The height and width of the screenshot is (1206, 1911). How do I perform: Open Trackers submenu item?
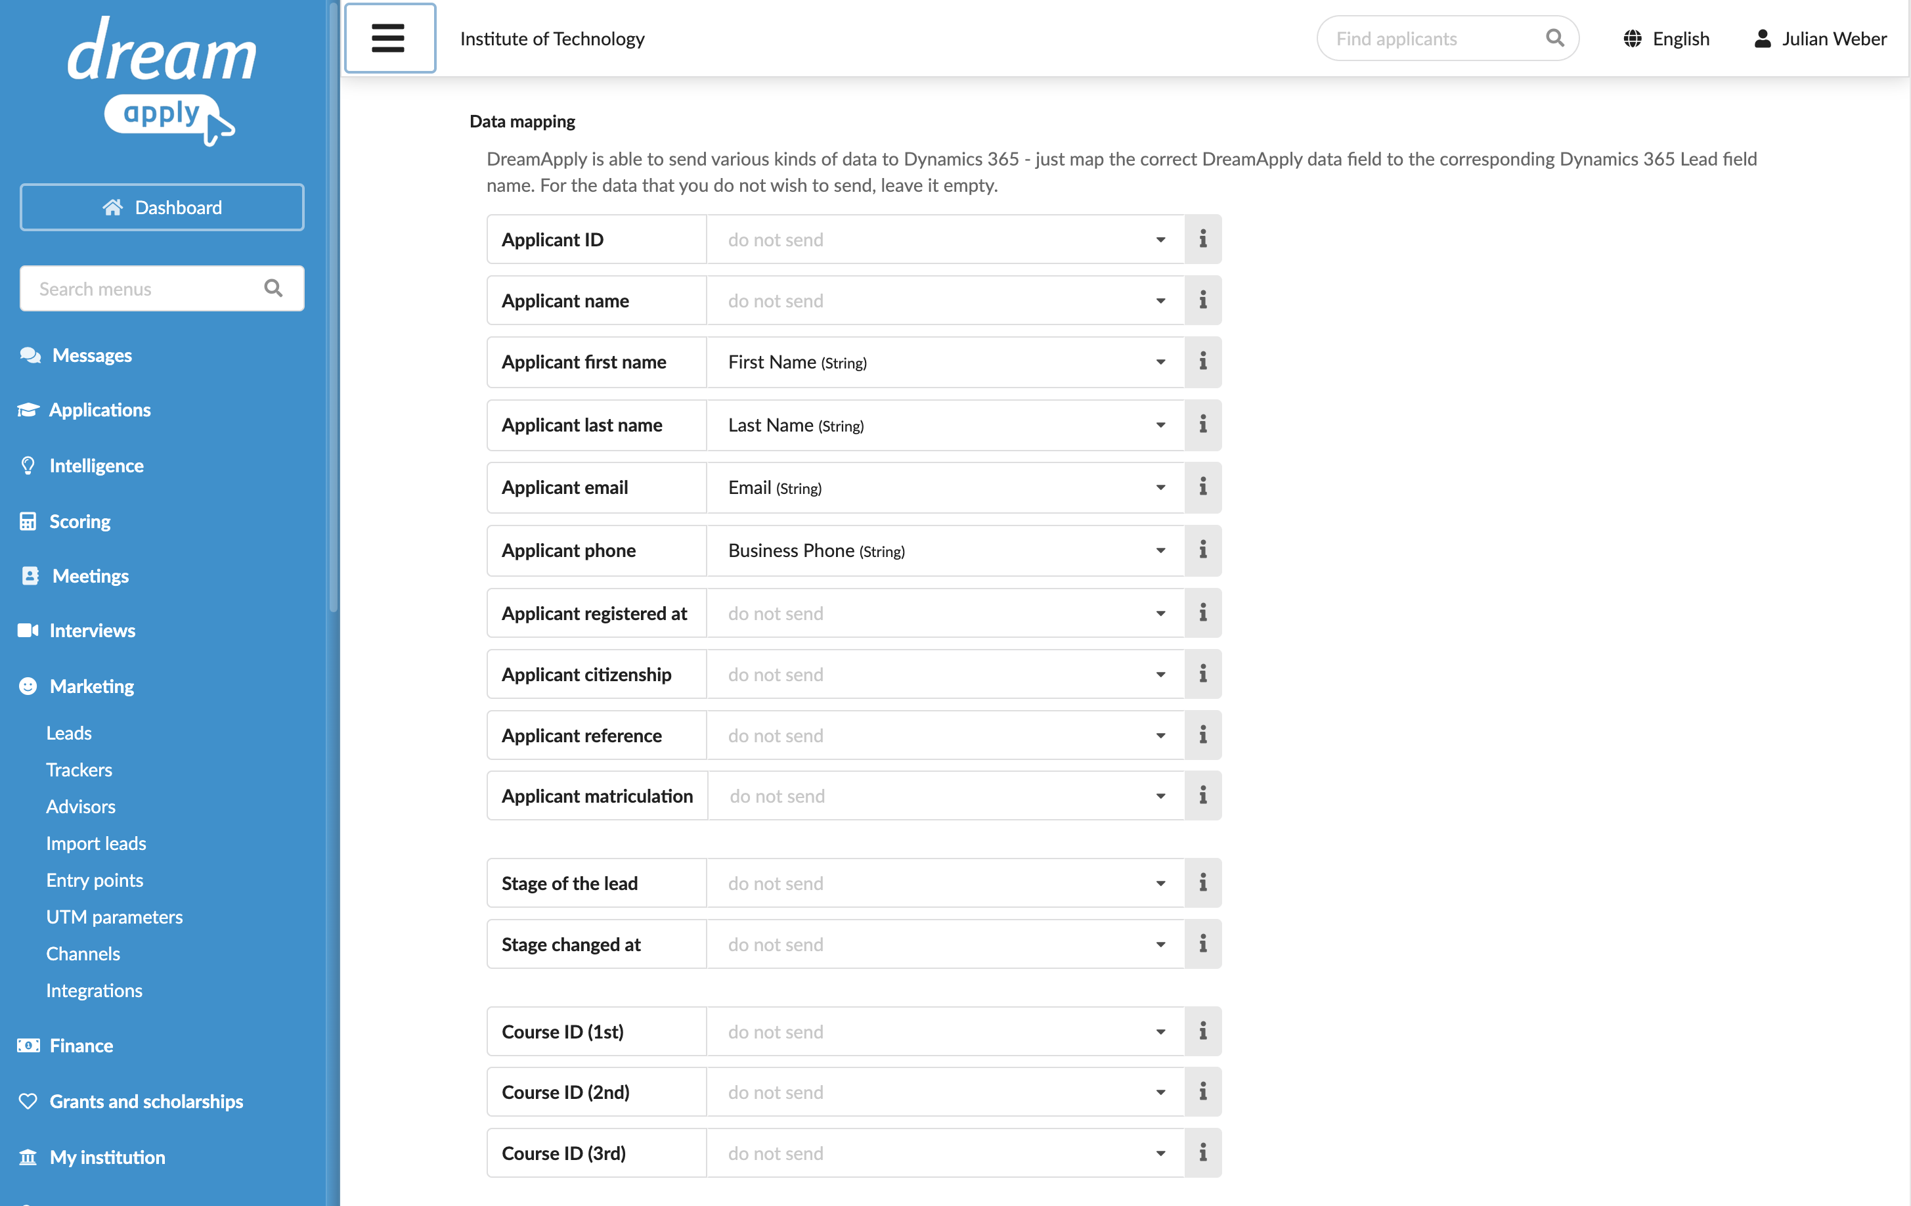79,769
